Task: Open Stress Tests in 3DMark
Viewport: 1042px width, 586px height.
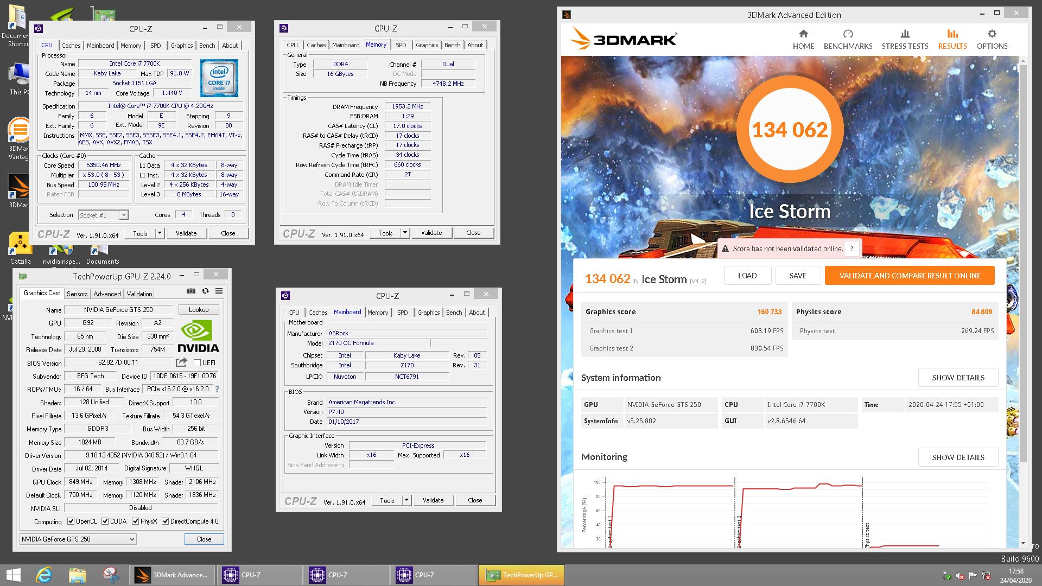Action: click(905, 40)
